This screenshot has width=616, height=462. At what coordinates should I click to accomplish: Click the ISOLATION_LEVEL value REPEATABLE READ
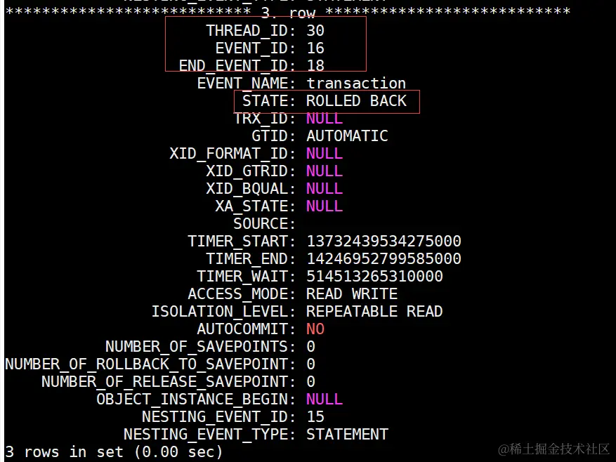[x=374, y=312]
